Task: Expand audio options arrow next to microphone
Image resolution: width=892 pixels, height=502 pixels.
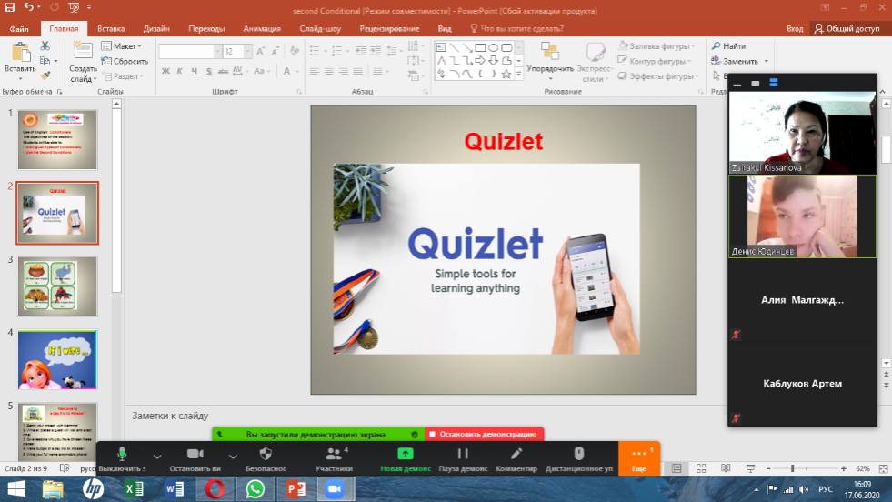Action: coord(157,456)
